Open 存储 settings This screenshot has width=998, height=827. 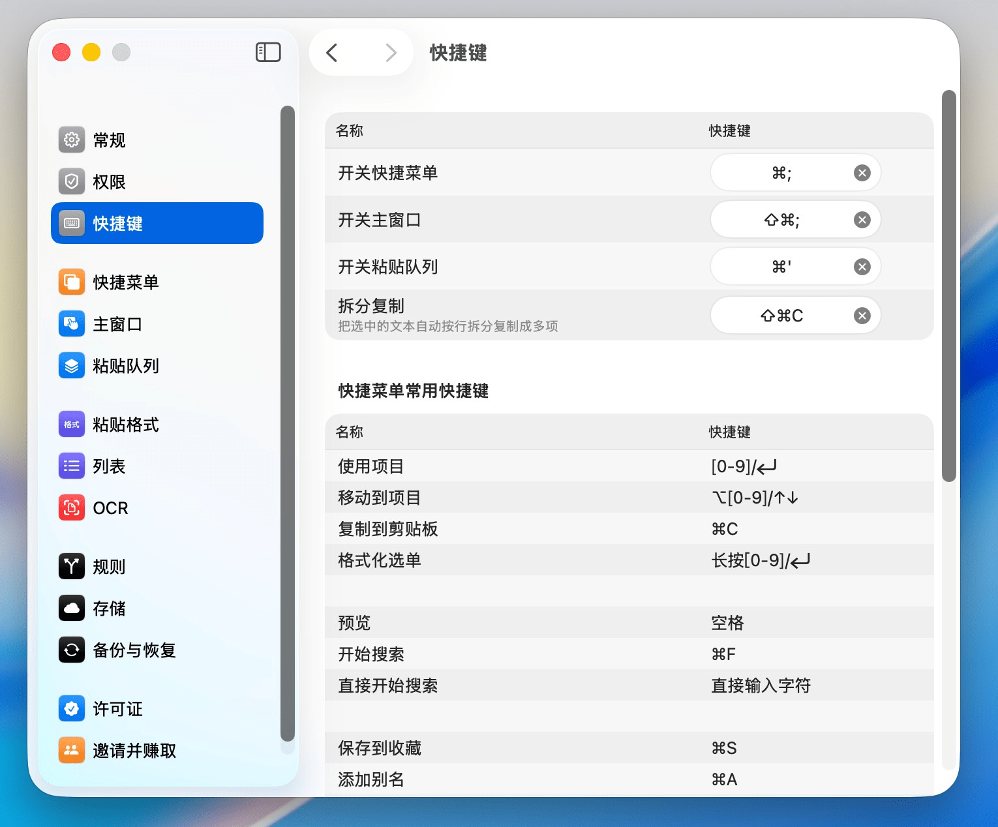pos(109,609)
